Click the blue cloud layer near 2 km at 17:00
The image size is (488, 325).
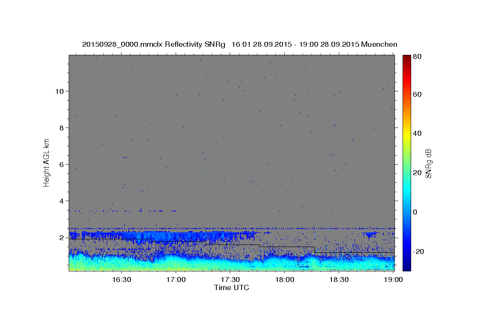[176, 236]
